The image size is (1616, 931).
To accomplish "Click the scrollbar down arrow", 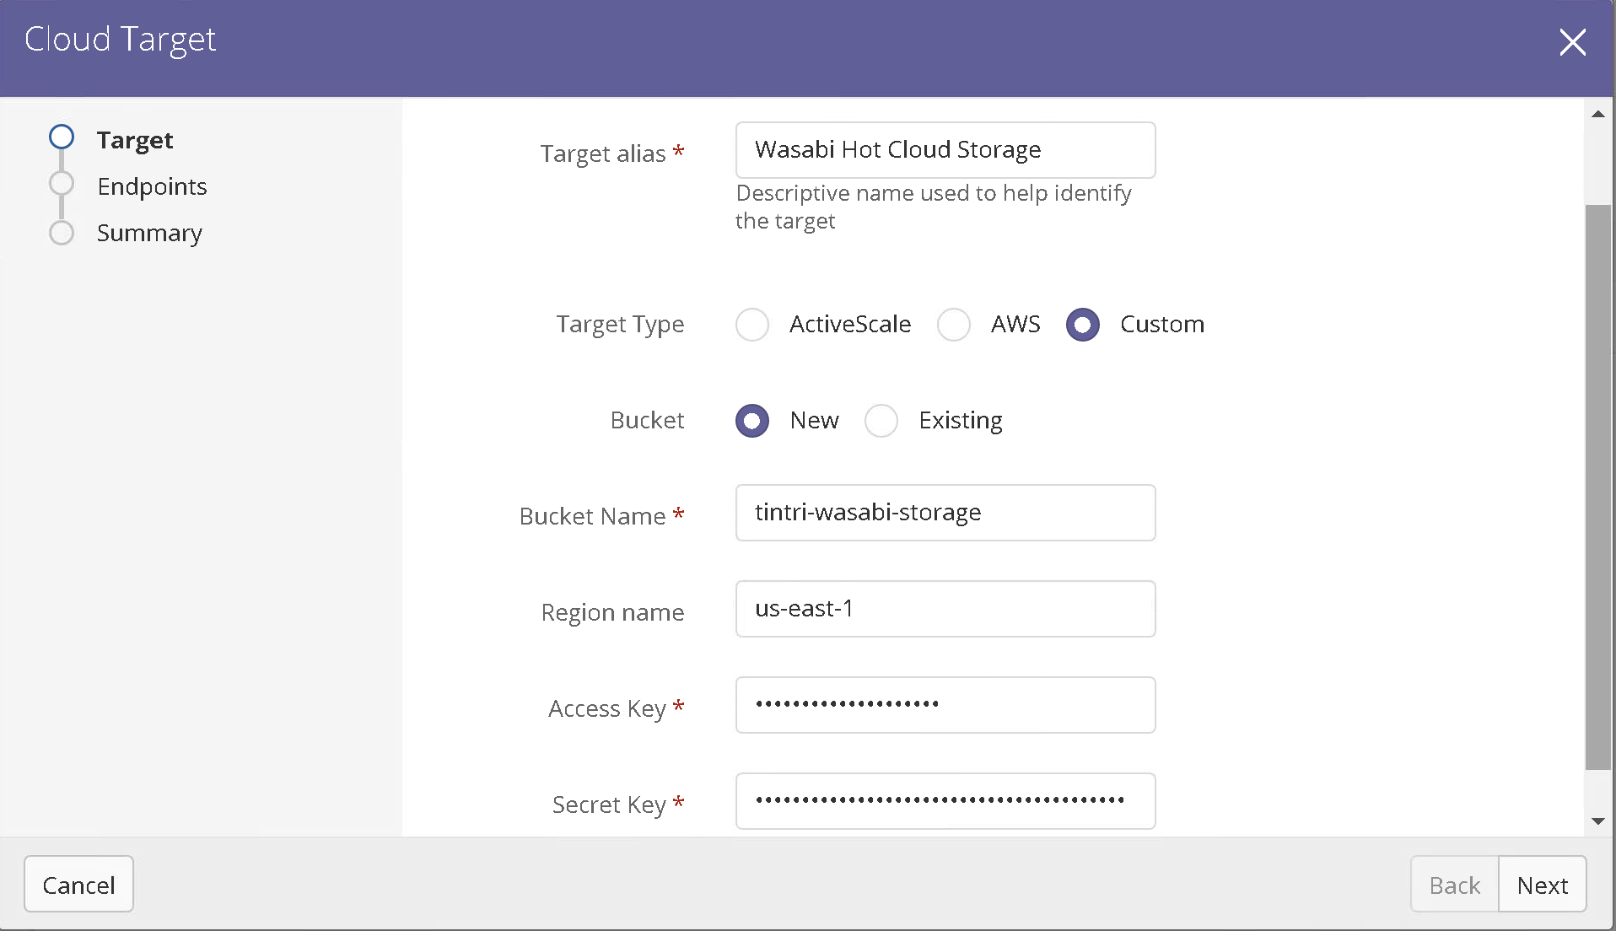I will pyautogui.click(x=1598, y=821).
